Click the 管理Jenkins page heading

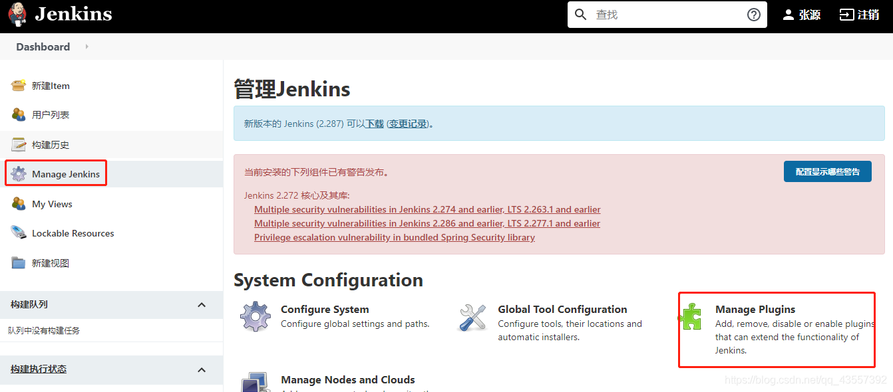tap(292, 89)
